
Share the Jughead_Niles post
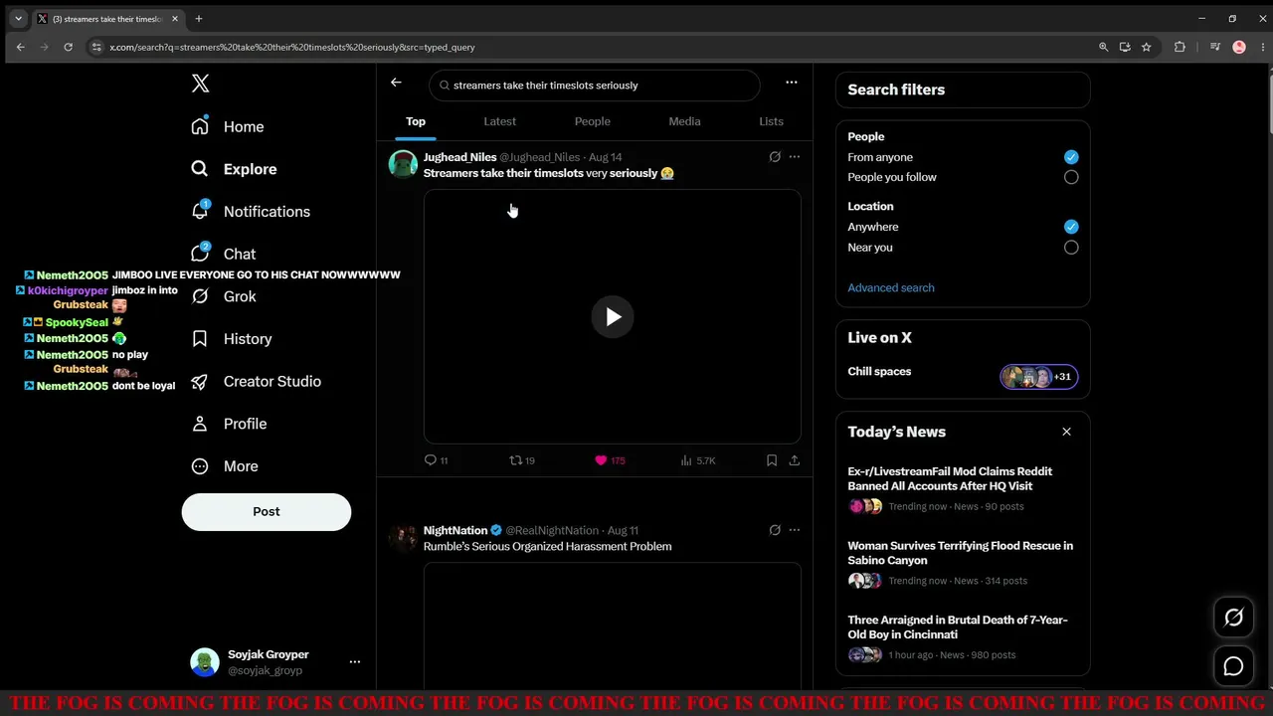pos(795,460)
